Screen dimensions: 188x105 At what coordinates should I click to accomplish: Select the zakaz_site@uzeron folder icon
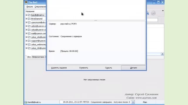[29, 37]
